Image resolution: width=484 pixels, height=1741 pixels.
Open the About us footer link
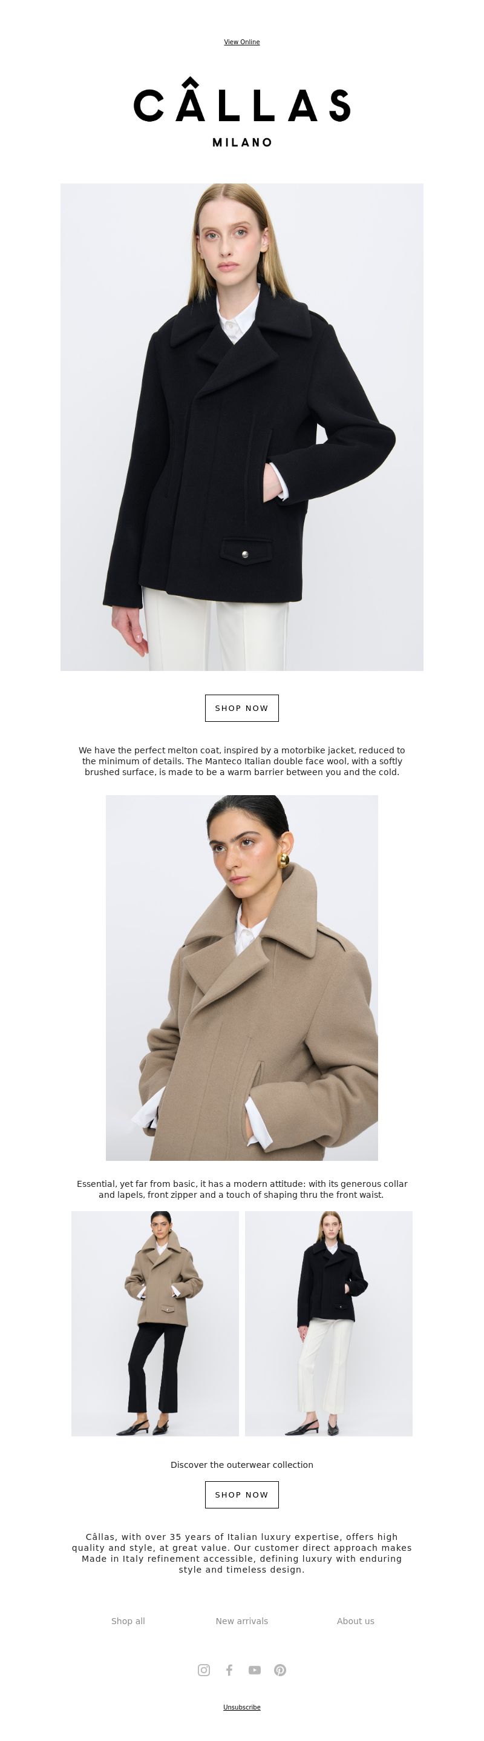[356, 1620]
